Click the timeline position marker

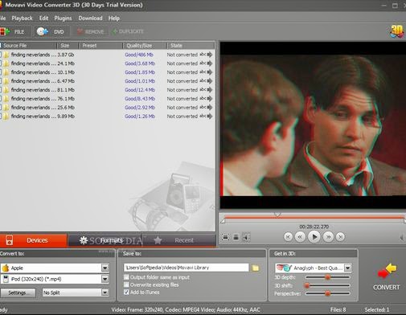click(277, 215)
